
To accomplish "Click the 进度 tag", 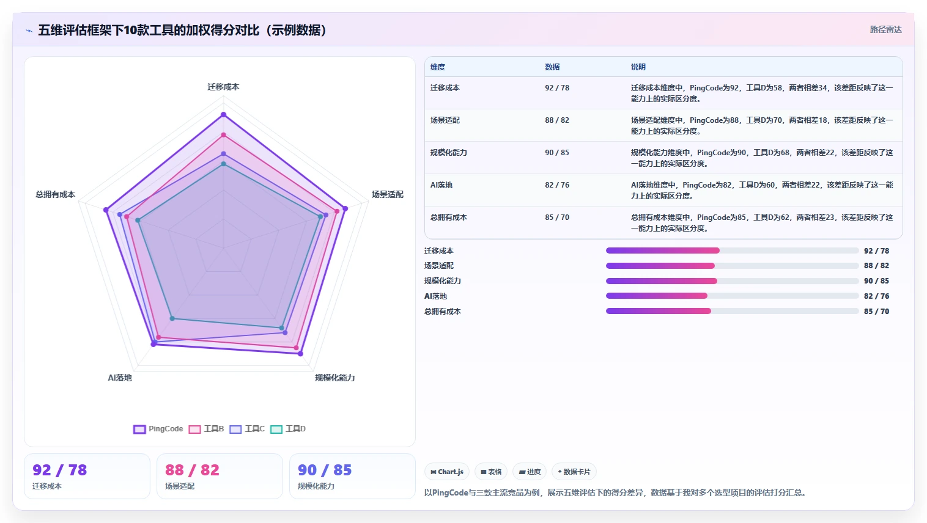I will [x=530, y=472].
